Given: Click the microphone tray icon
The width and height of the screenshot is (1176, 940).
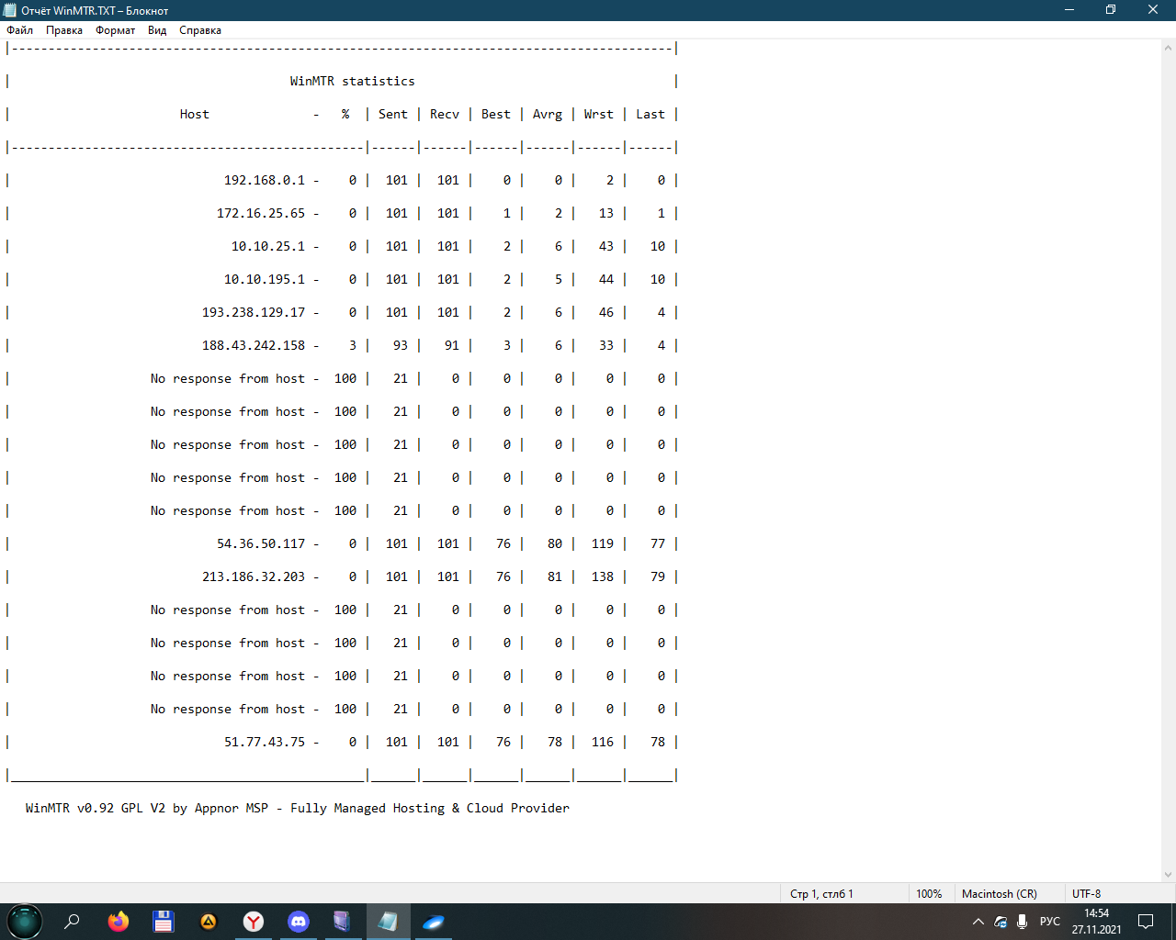Looking at the screenshot, I should pyautogui.click(x=1022, y=922).
